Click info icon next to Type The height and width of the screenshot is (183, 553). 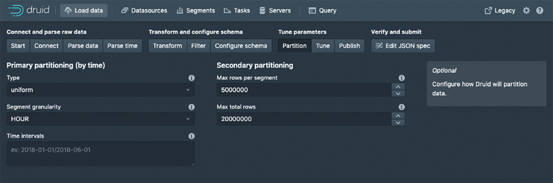click(191, 78)
